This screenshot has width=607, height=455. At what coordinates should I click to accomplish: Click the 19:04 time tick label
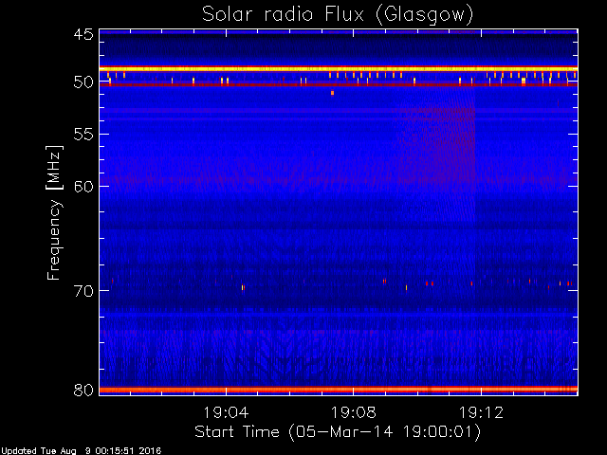tap(226, 413)
